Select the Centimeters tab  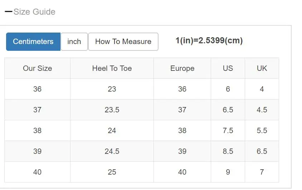[x=33, y=42]
